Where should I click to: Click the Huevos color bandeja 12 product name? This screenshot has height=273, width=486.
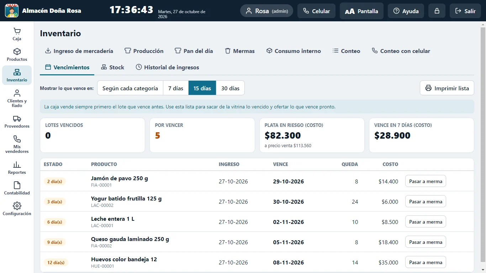point(124,259)
